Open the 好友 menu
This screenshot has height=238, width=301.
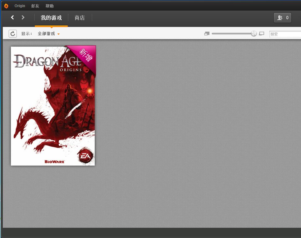point(35,6)
